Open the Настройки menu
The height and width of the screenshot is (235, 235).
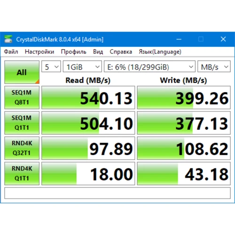pyautogui.click(x=39, y=52)
